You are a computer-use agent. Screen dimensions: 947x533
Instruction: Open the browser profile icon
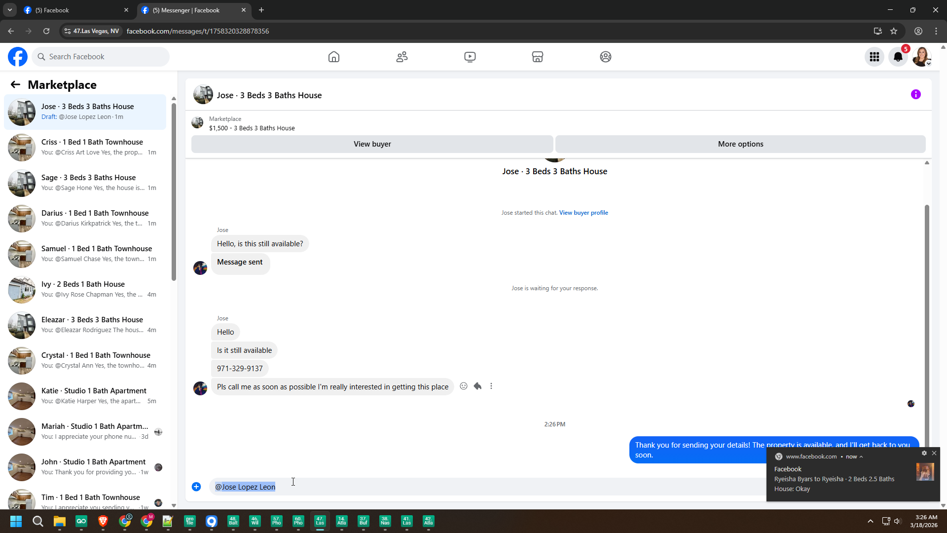click(x=918, y=31)
